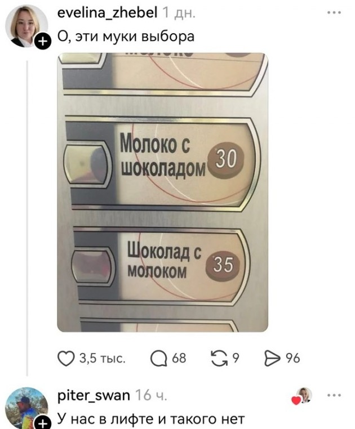Tap the liked-by-author heart avatar badge
The height and width of the screenshot is (429, 355).
tap(301, 396)
